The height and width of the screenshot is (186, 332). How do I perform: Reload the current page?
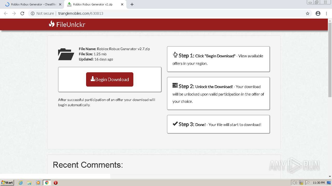tap(22, 13)
